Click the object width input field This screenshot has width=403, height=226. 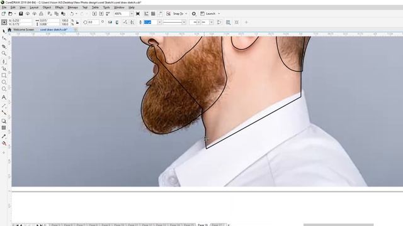[50, 21]
